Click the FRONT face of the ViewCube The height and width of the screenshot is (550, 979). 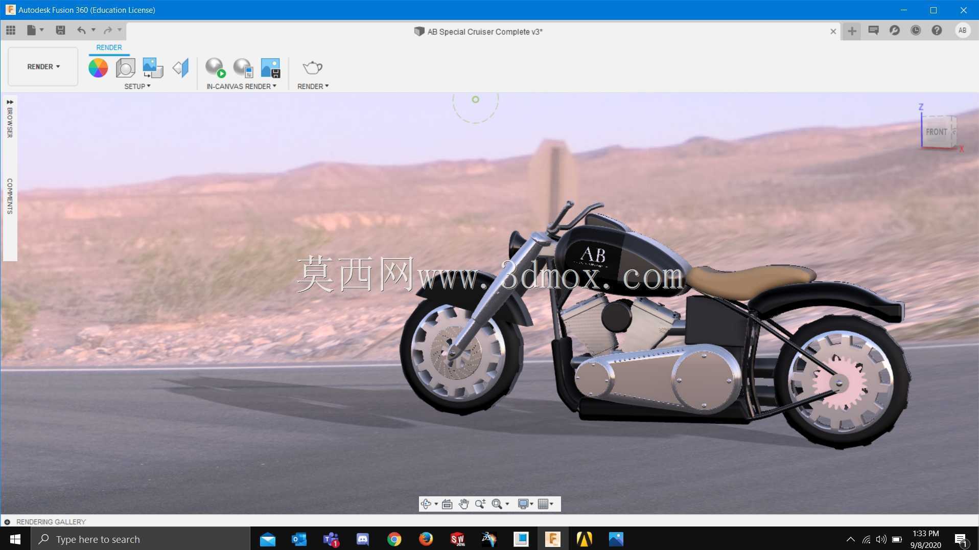[936, 132]
